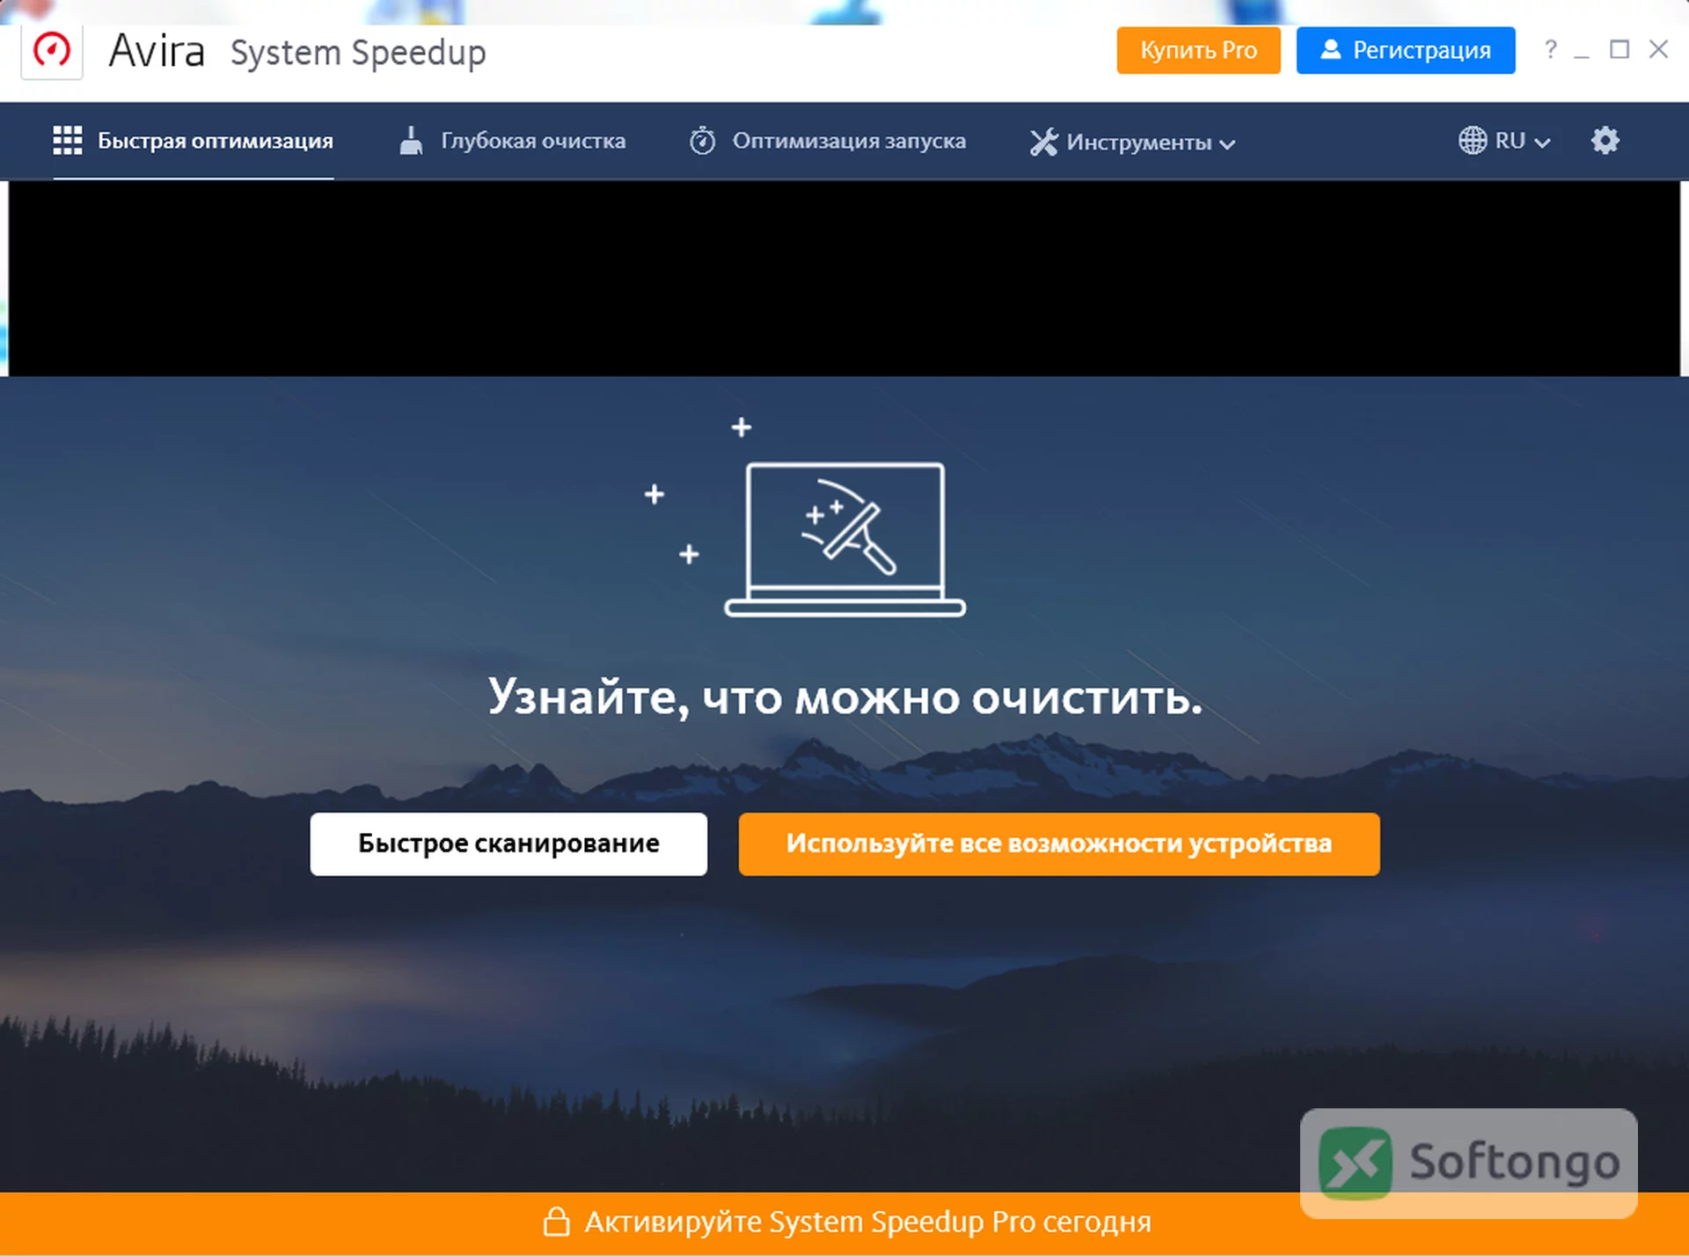
Task: Go to the Оптимизация запуска tab
Action: [827, 141]
